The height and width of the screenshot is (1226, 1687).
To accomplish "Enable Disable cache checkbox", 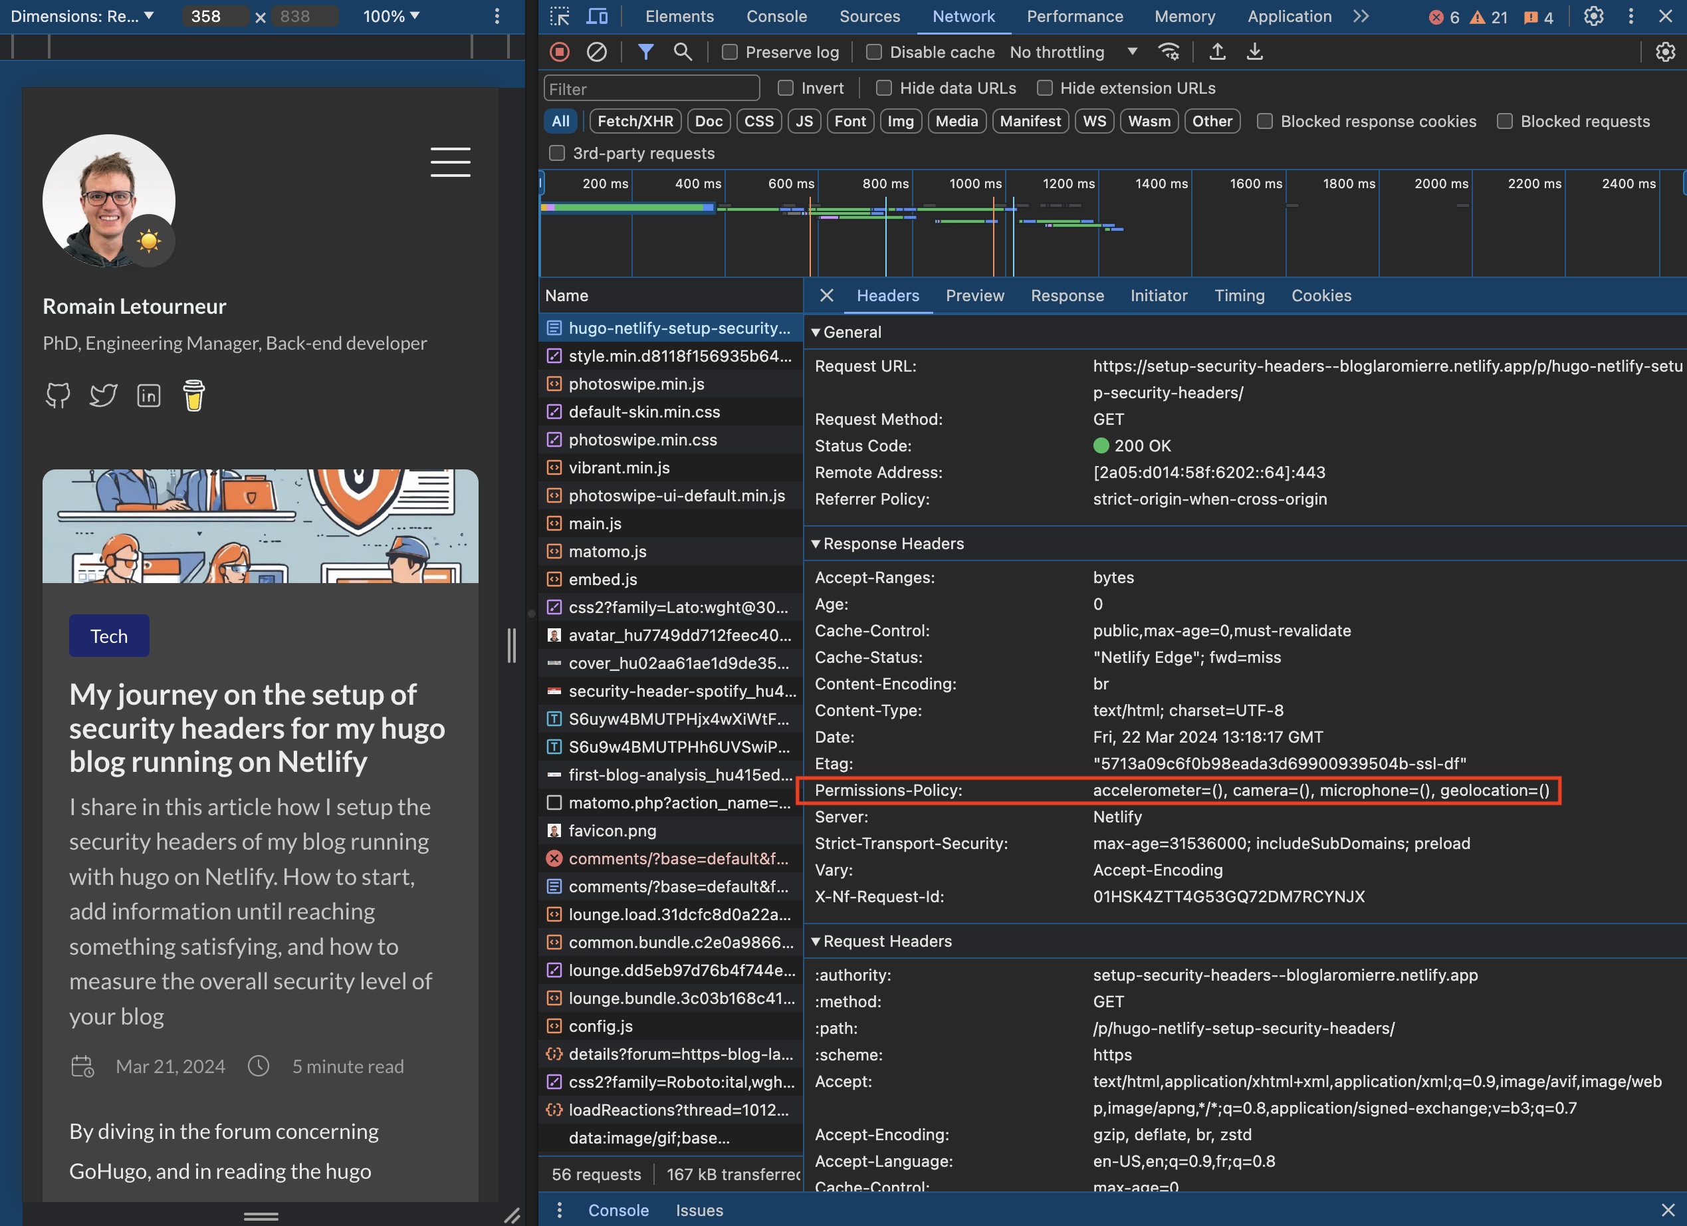I will click(874, 52).
